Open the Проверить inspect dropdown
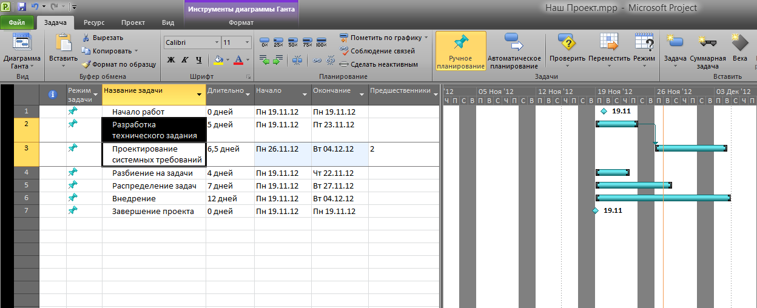This screenshot has height=308, width=757. [x=567, y=65]
